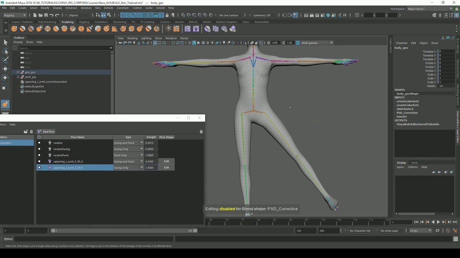460x258 pixels.
Task: Click the Outliner Search field
Action: [65, 48]
